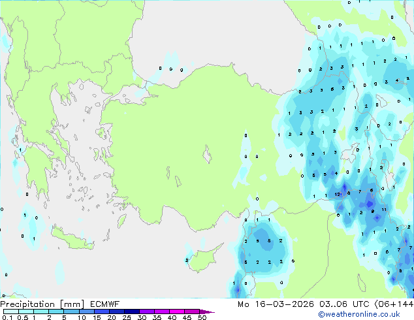Click the 'Mo' weekday label

tap(244, 304)
